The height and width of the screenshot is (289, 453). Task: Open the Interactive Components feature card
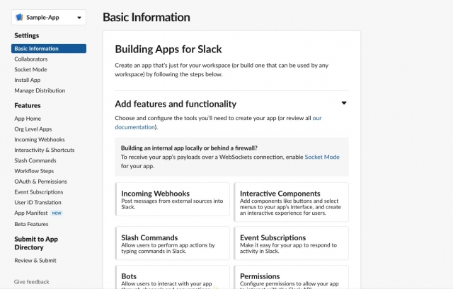coord(291,202)
